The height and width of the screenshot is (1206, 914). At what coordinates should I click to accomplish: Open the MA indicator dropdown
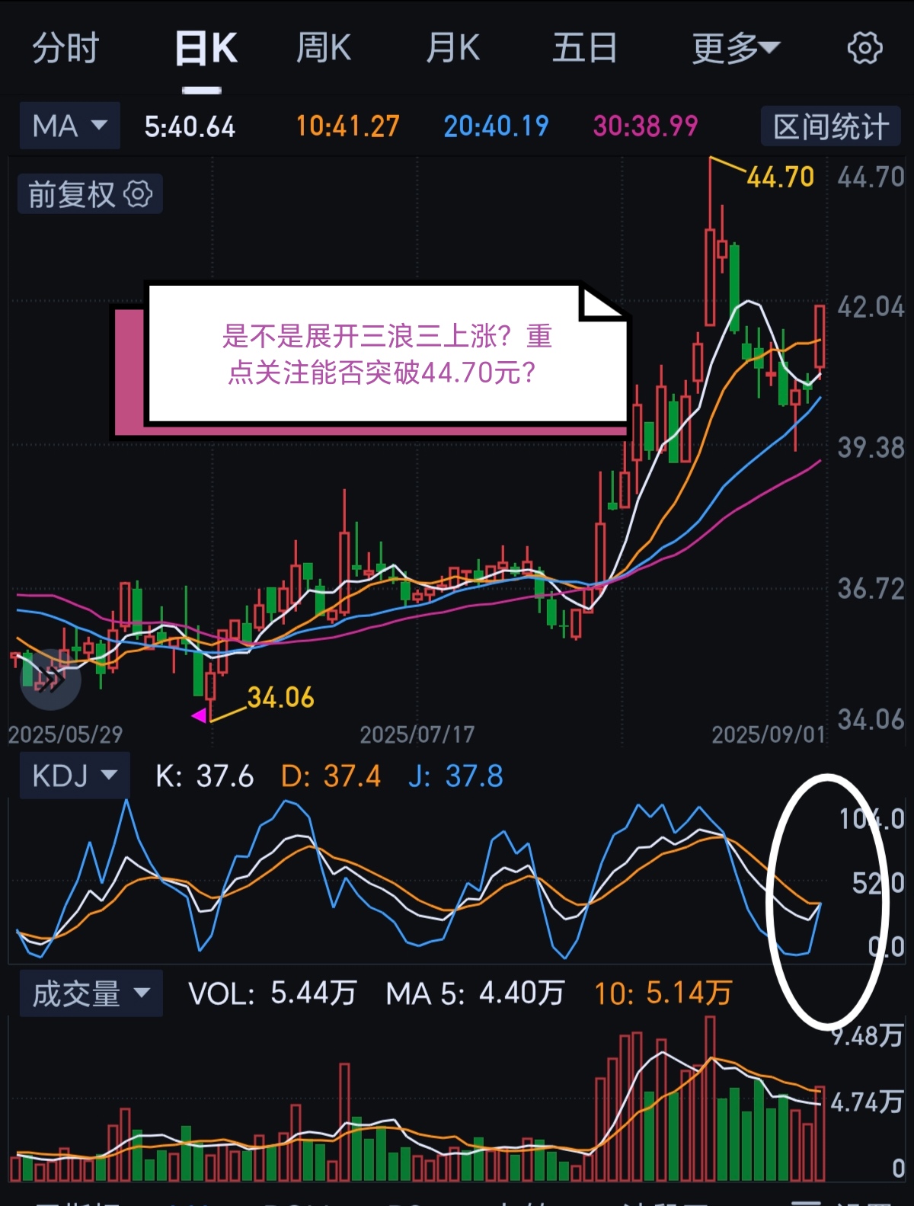coord(70,126)
